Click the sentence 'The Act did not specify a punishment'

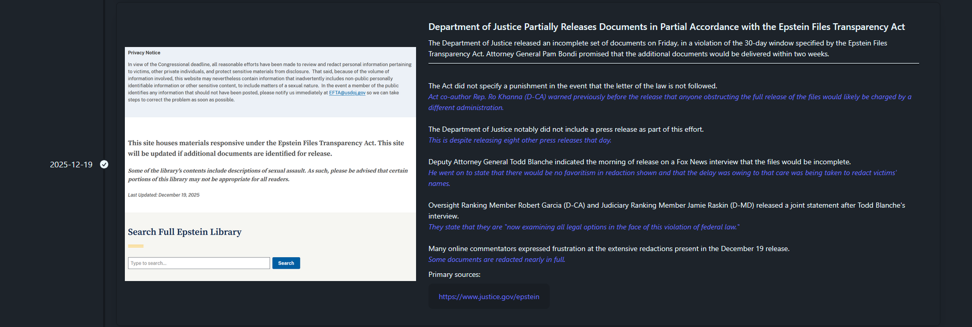(573, 86)
